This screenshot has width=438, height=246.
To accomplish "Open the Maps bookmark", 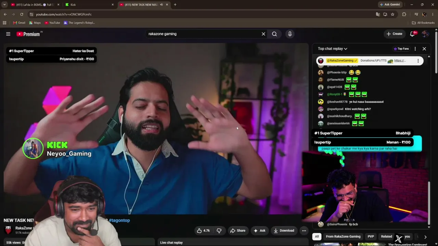I will tap(35, 23).
